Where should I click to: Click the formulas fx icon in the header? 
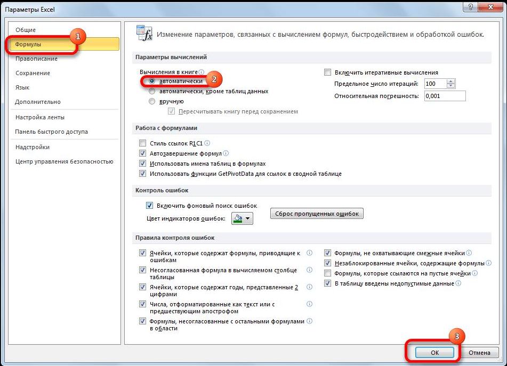click(144, 33)
